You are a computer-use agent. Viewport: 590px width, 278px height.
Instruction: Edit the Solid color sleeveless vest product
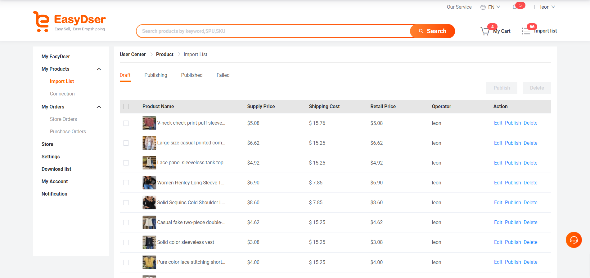pyautogui.click(x=498, y=242)
